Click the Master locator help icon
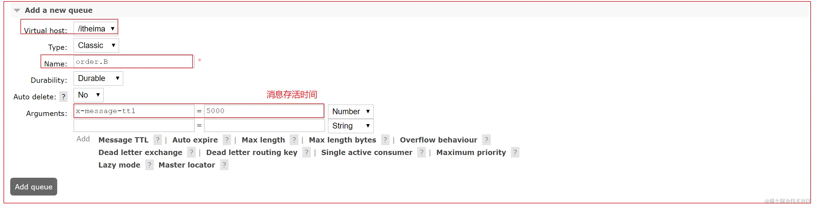813x206 pixels. (x=224, y=165)
